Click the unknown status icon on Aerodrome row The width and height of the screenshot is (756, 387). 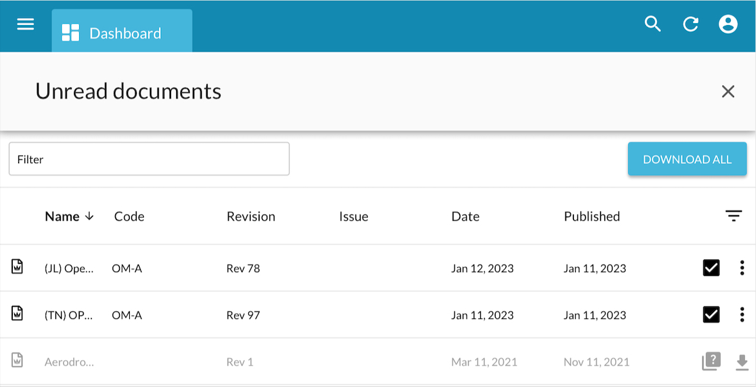711,361
